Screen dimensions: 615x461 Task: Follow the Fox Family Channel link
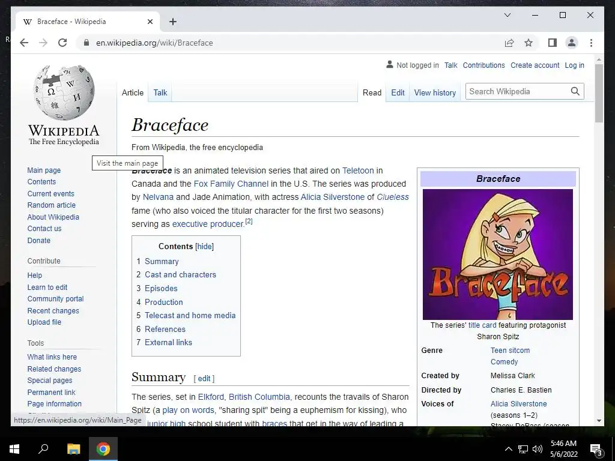tap(231, 184)
